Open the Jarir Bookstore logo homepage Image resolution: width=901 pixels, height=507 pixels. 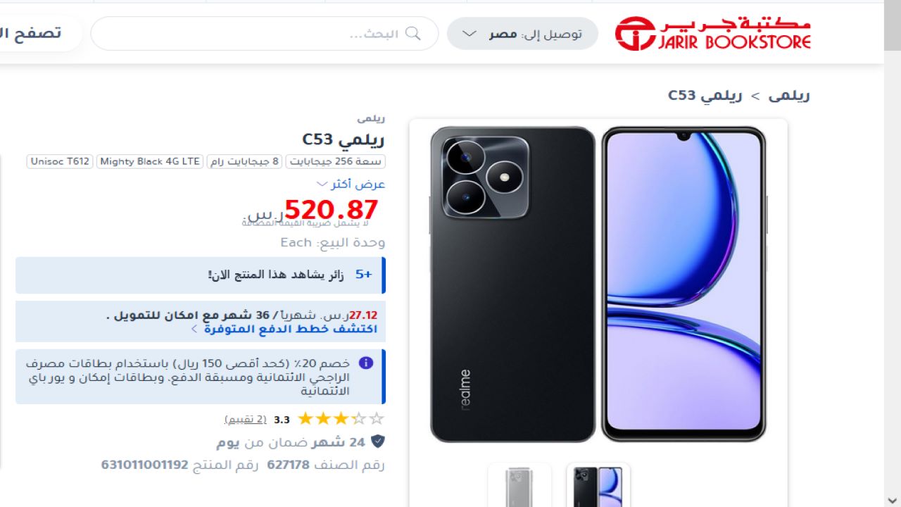pos(712,33)
